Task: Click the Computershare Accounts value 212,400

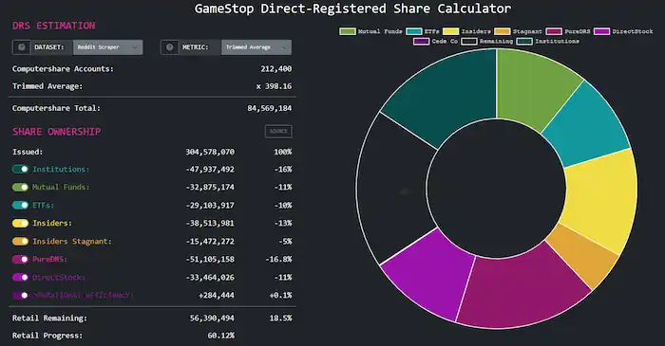Action: (x=276, y=68)
